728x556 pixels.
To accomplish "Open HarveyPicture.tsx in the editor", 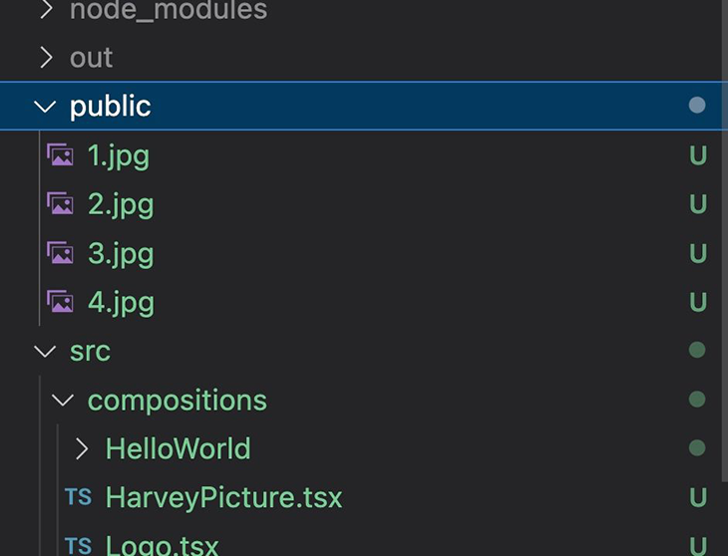I will point(223,497).
